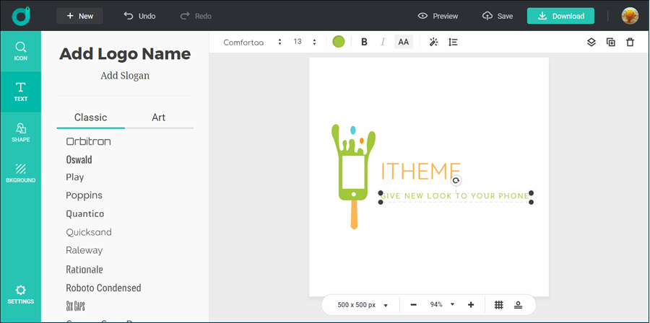Click the DesignEvo logo icon
Screen dimensions: 650x323
(x=20, y=16)
